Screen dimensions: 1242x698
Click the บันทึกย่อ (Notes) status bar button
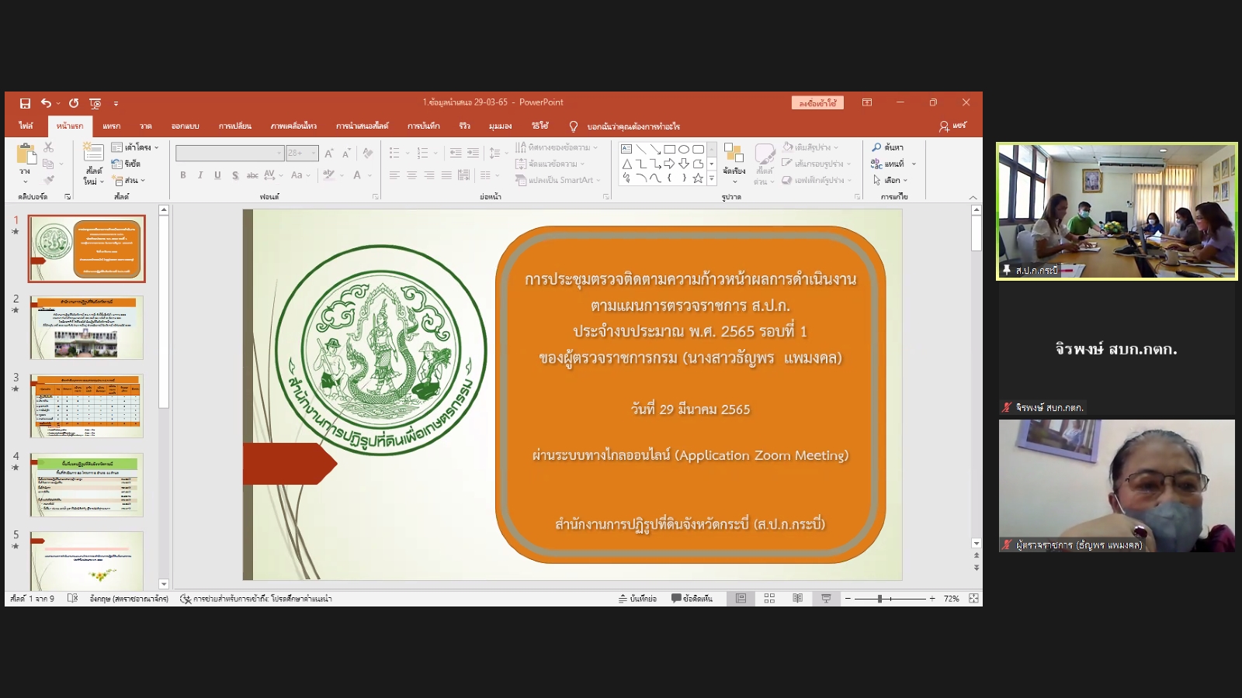[x=637, y=599]
